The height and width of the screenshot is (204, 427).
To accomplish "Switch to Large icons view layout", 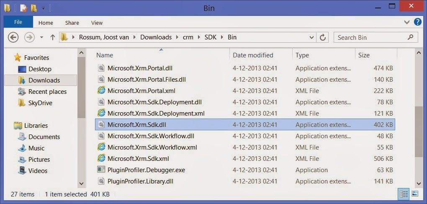I will pyautogui.click(x=415, y=194).
